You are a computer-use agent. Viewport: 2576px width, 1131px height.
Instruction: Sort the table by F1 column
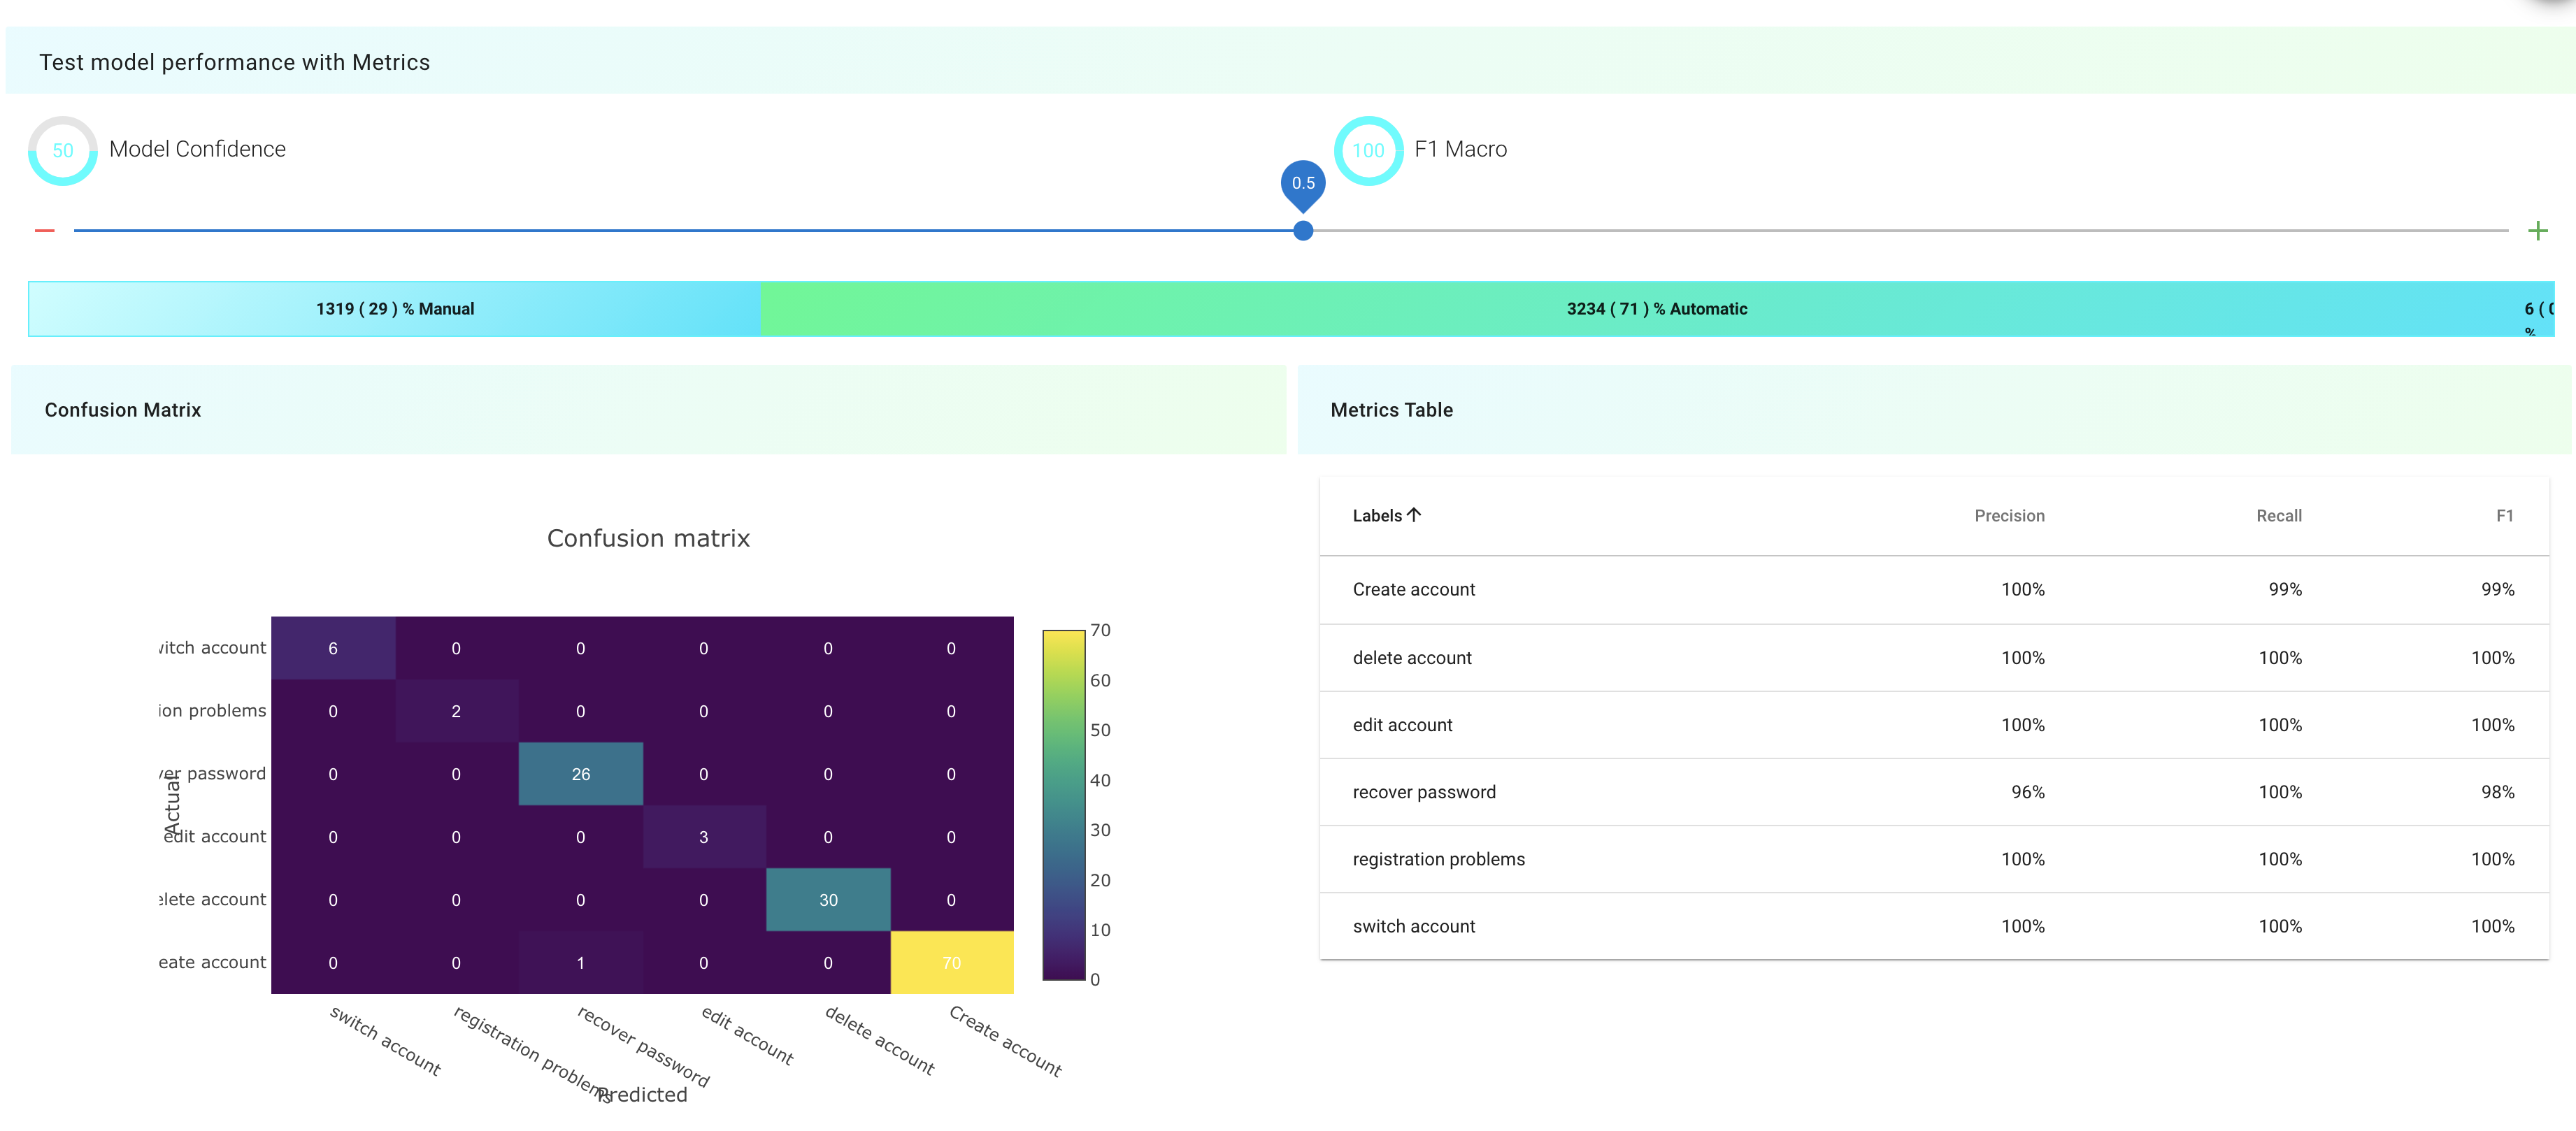click(2503, 516)
